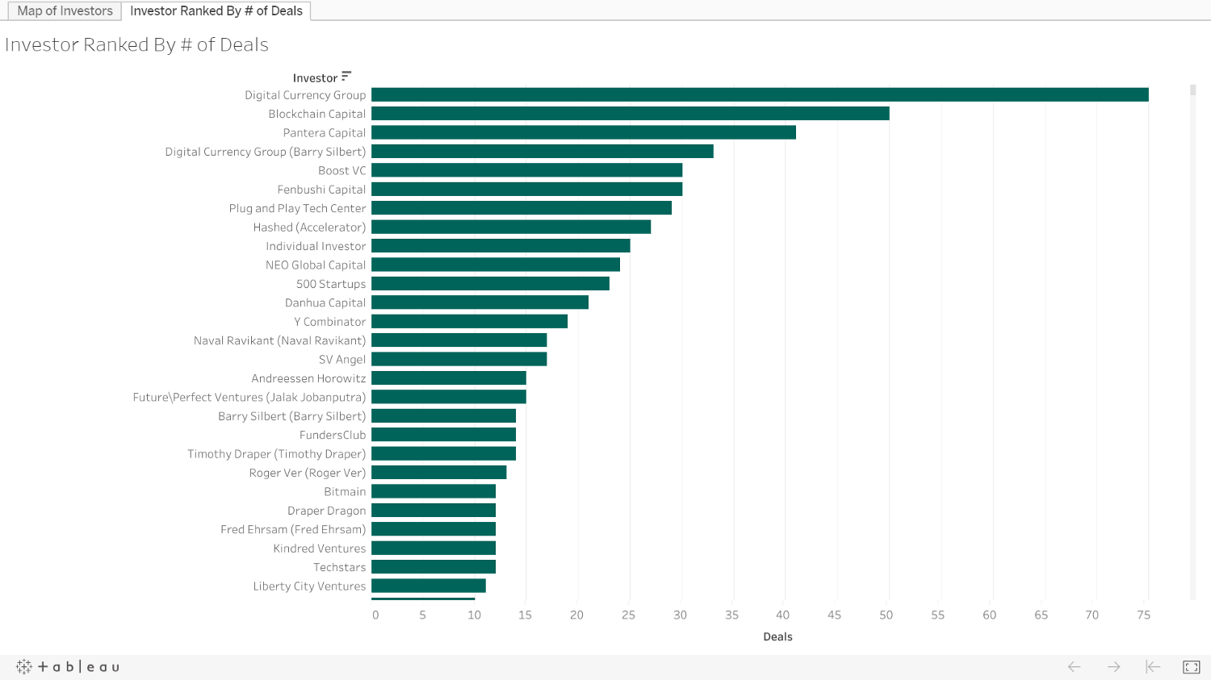Click the Roger Ver (Roger Ver) bar
Image resolution: width=1211 pixels, height=680 pixels.
[x=438, y=473]
